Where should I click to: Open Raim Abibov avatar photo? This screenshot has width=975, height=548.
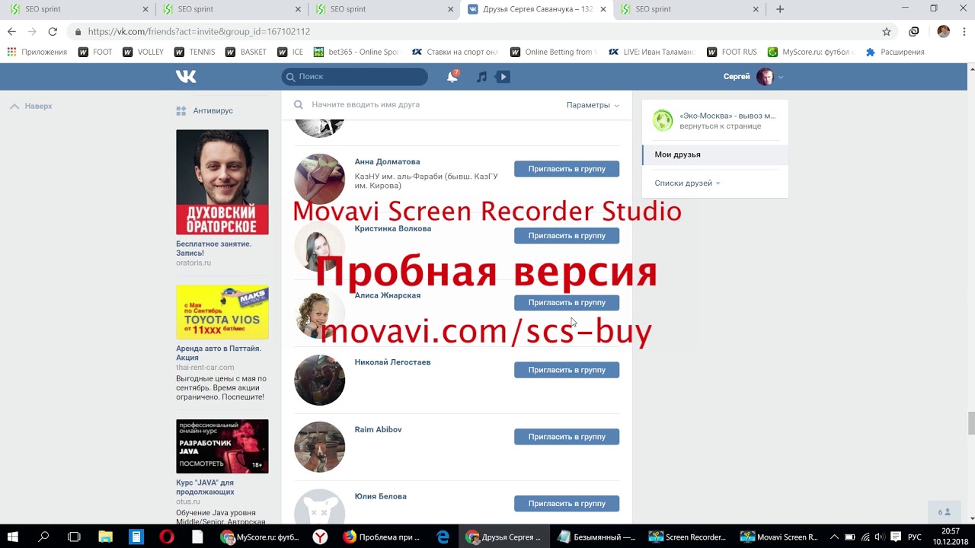pyautogui.click(x=320, y=447)
